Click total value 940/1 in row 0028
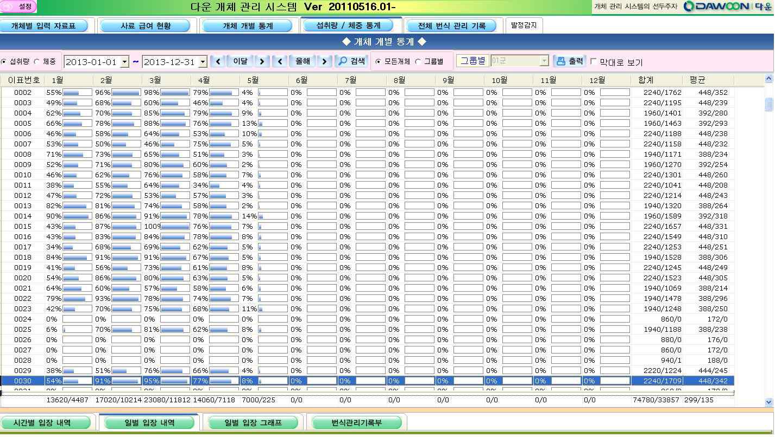775x437 pixels. point(671,361)
